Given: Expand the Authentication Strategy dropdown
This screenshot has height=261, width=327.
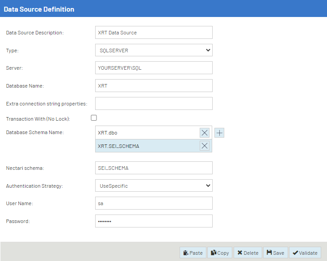Looking at the screenshot, I should click(x=154, y=186).
